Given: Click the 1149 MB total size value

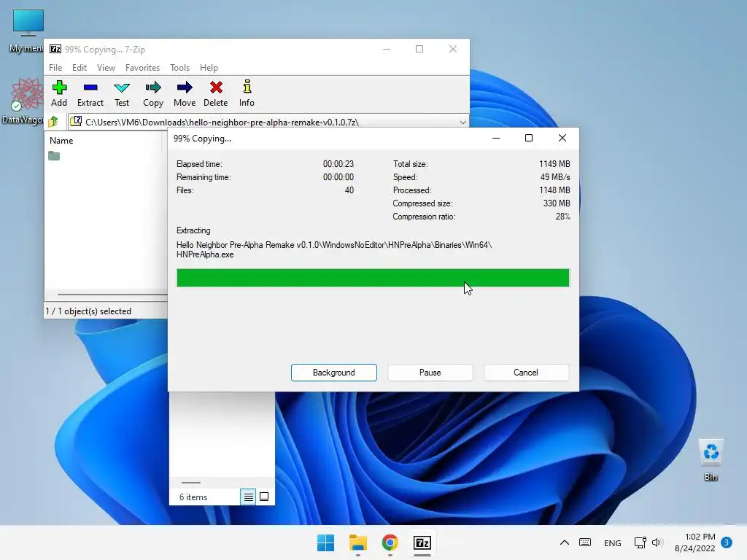Looking at the screenshot, I should (x=554, y=164).
